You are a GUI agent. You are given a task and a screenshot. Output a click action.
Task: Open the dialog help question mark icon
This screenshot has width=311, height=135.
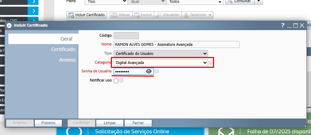[283, 25]
